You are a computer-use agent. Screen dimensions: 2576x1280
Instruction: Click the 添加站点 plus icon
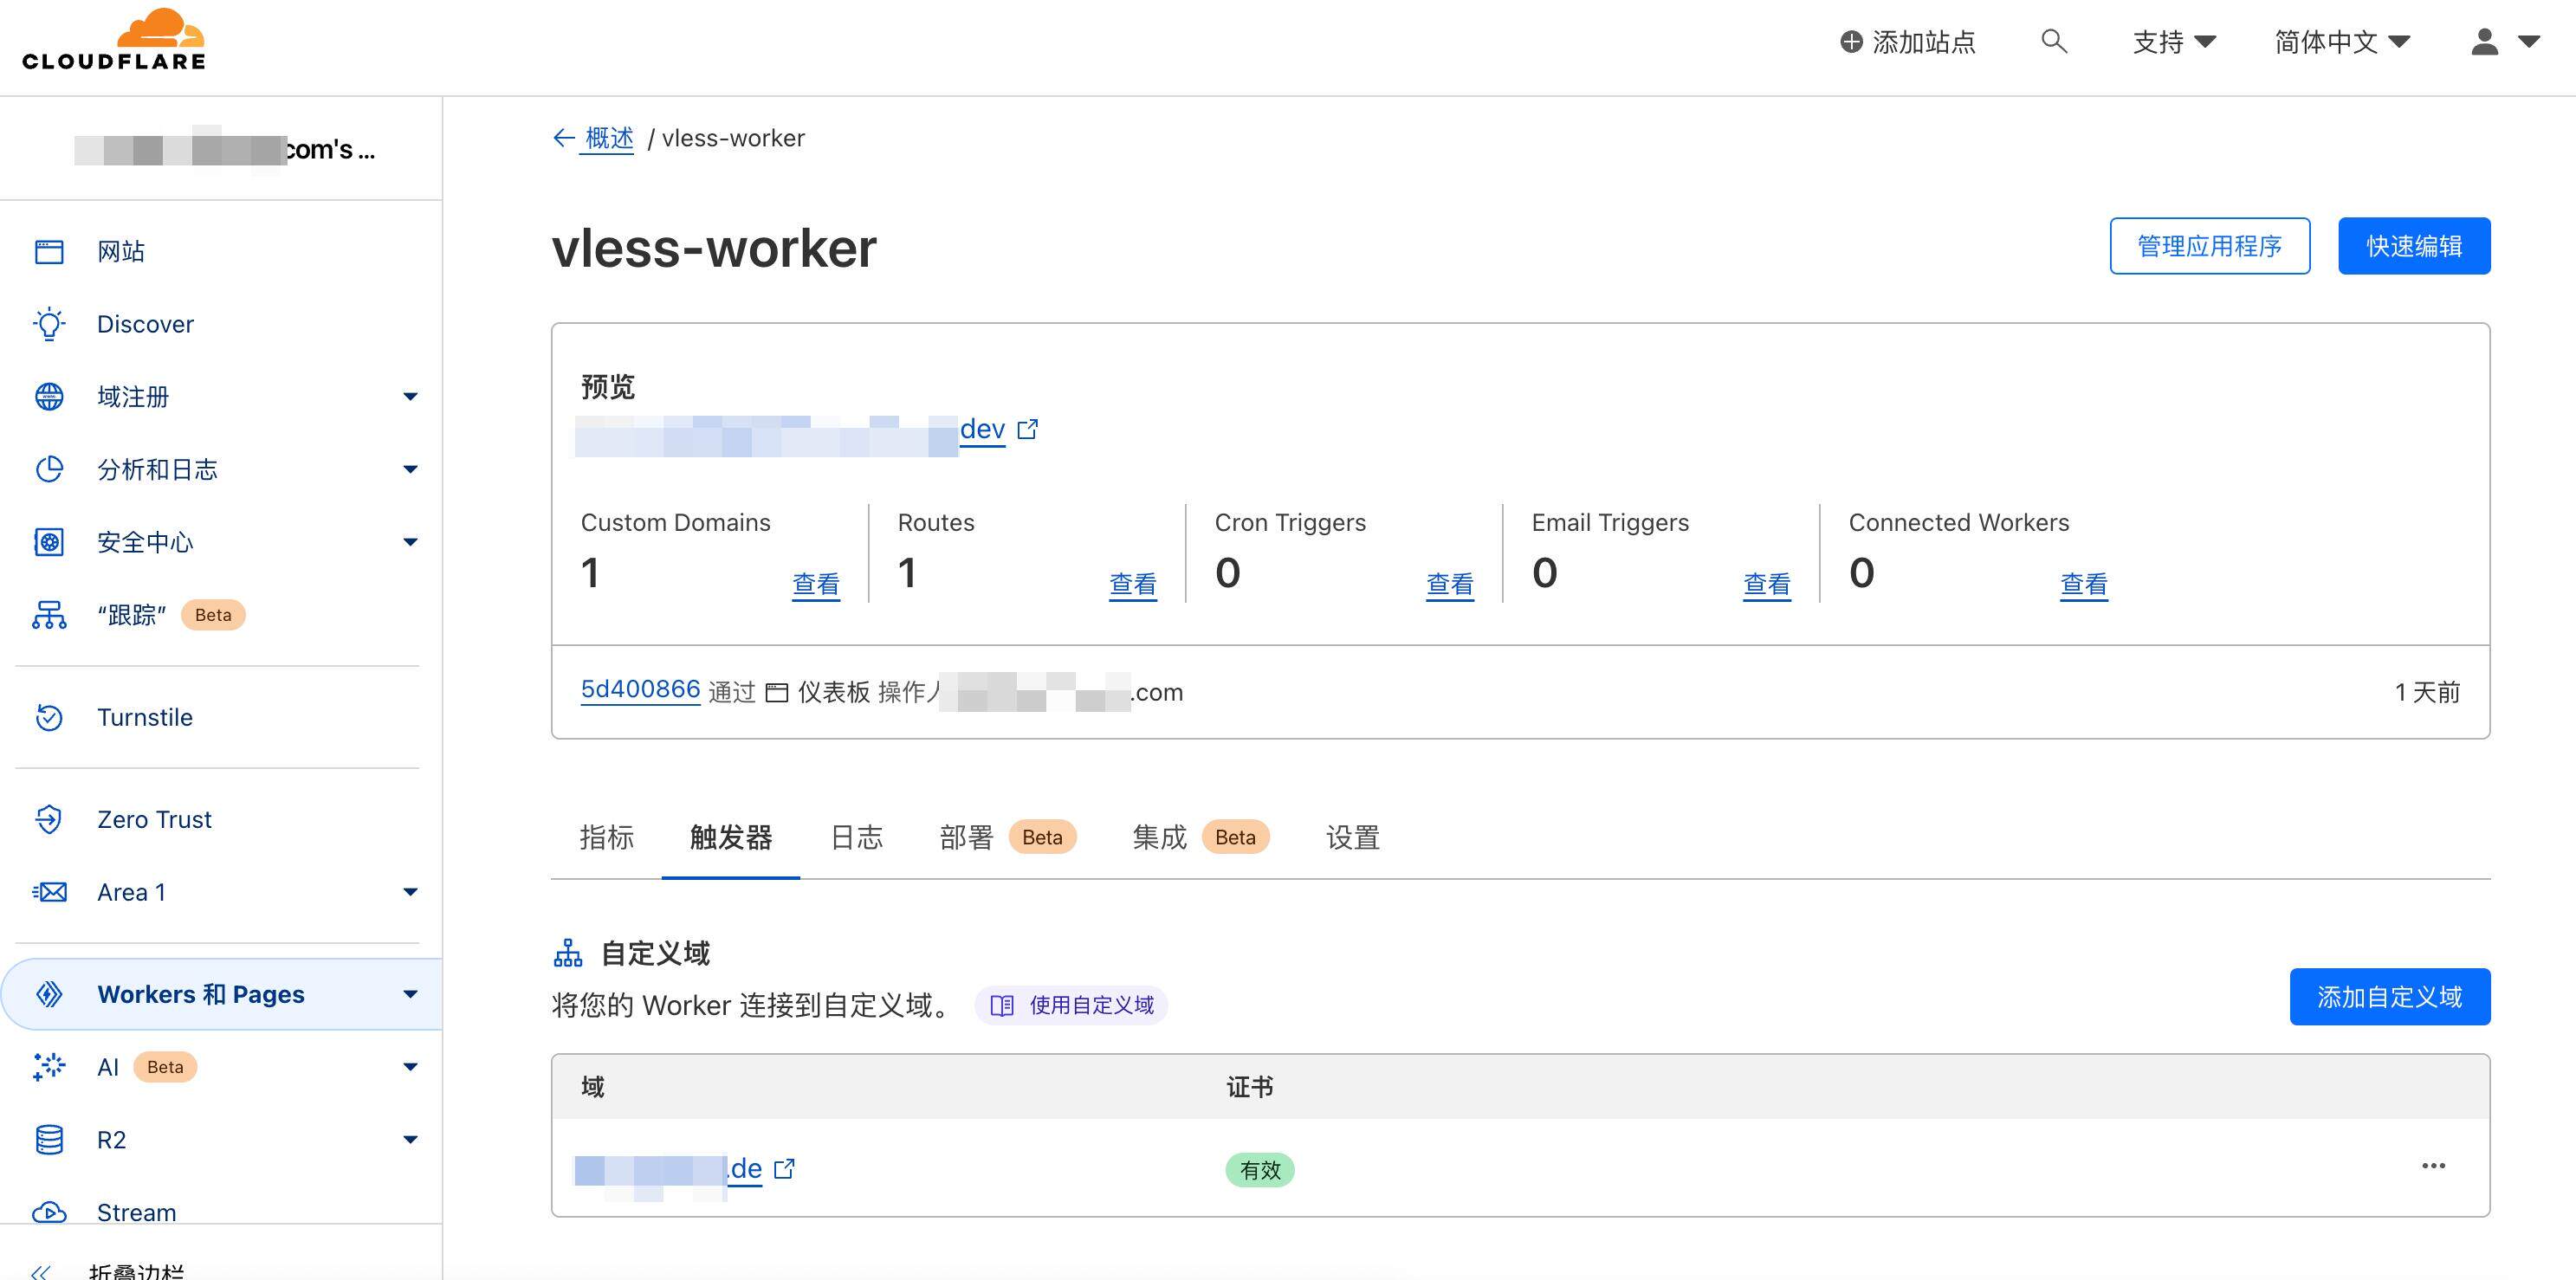[1851, 41]
